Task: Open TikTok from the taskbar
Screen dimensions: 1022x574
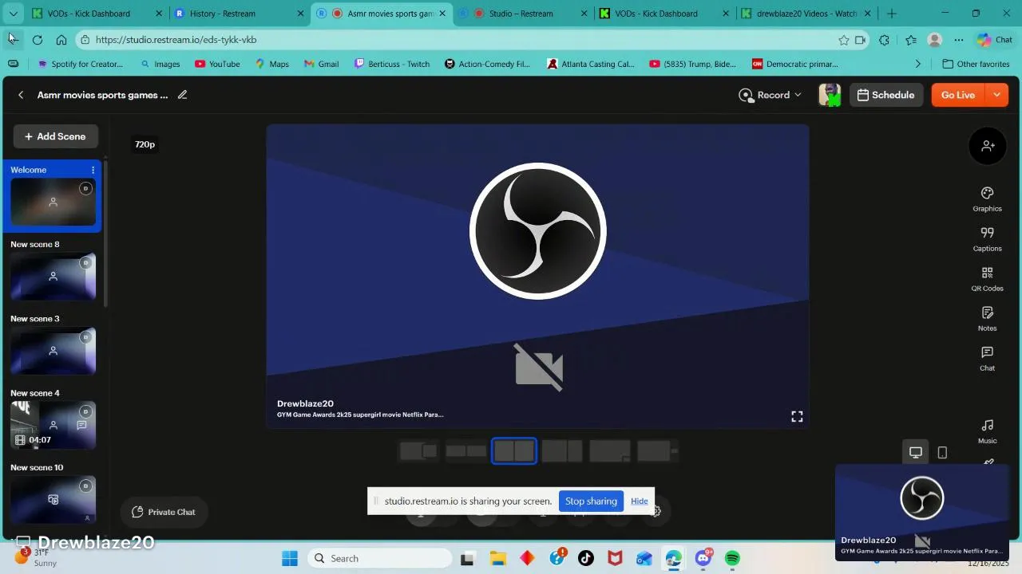Action: coord(586,558)
